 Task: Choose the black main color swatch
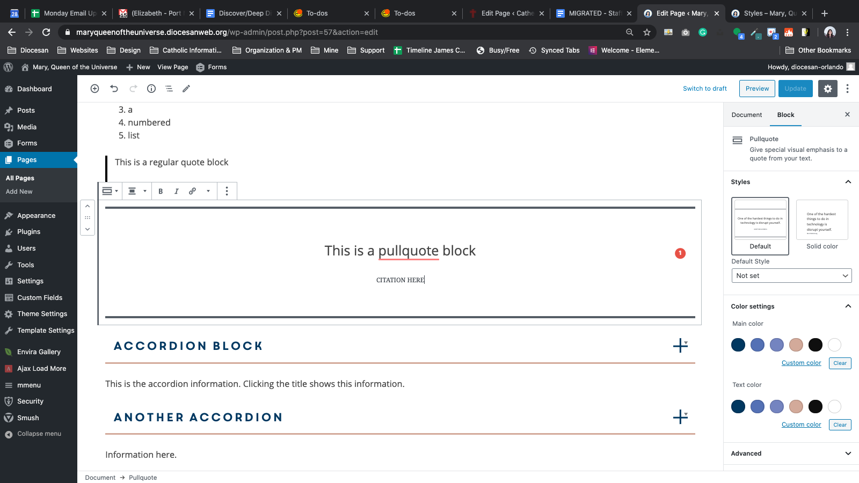point(815,345)
